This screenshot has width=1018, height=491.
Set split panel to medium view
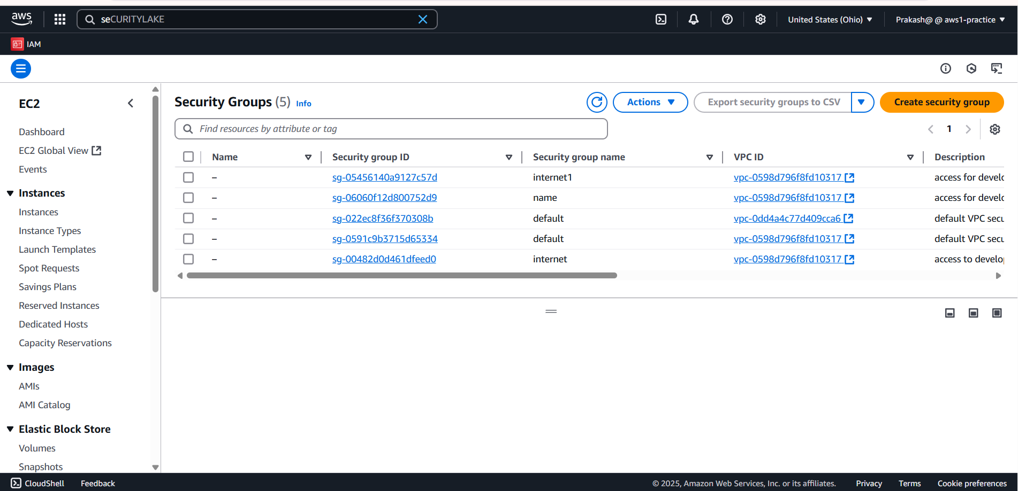coord(974,313)
